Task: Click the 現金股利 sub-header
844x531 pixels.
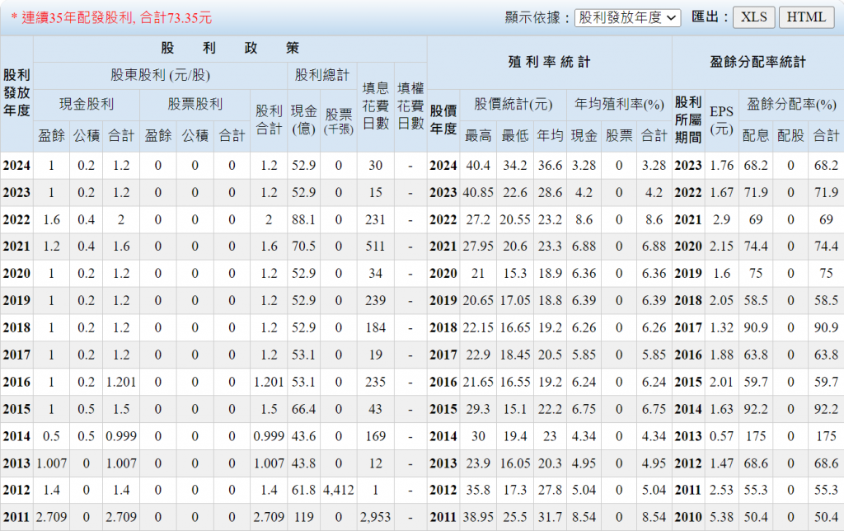Action: point(87,105)
